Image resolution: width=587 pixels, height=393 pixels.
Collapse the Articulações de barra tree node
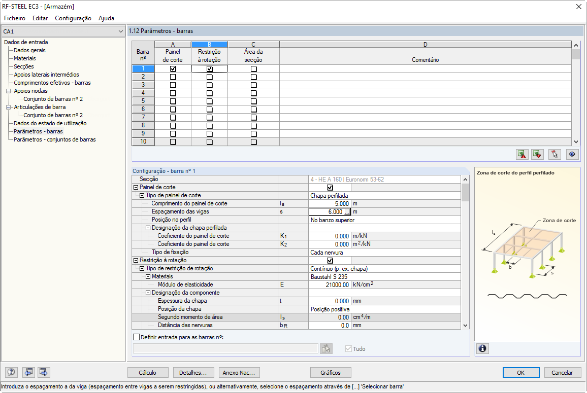pyautogui.click(x=8, y=108)
